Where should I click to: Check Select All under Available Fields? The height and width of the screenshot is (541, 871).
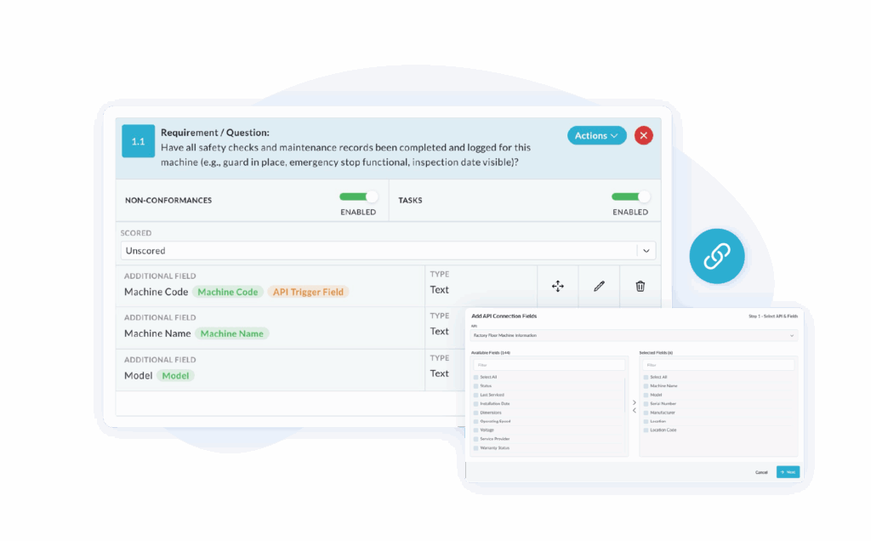coord(475,377)
